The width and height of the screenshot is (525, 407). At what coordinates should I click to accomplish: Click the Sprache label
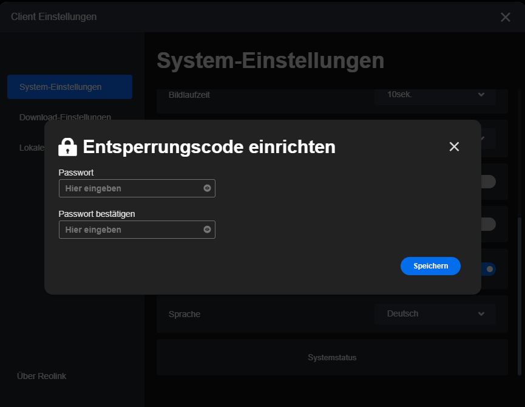tap(185, 314)
